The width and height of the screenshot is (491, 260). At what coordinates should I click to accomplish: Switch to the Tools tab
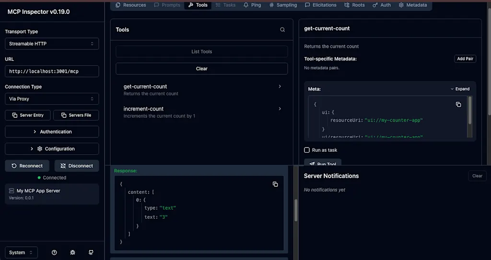point(198,5)
